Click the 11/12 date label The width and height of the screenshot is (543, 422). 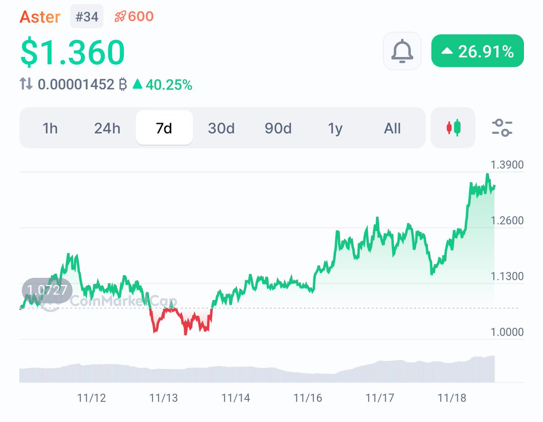point(91,398)
